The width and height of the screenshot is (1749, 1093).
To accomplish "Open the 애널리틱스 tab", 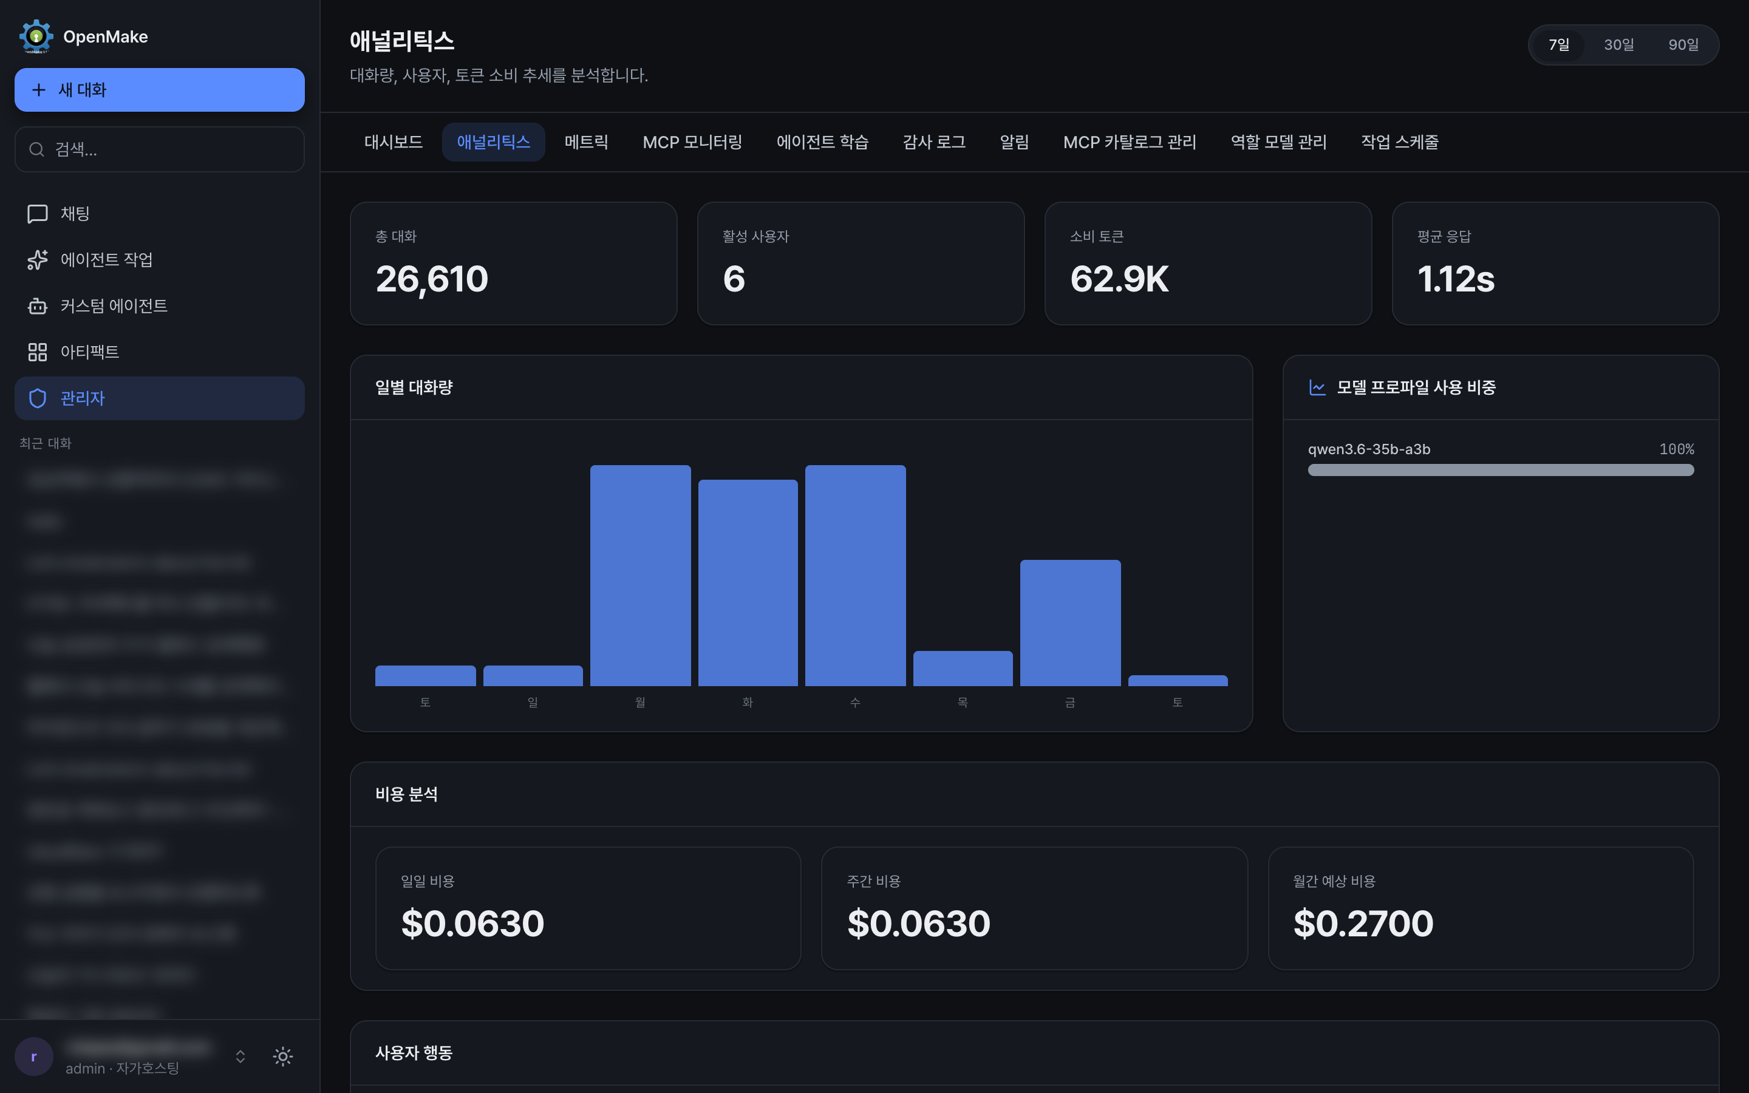I will 494,141.
